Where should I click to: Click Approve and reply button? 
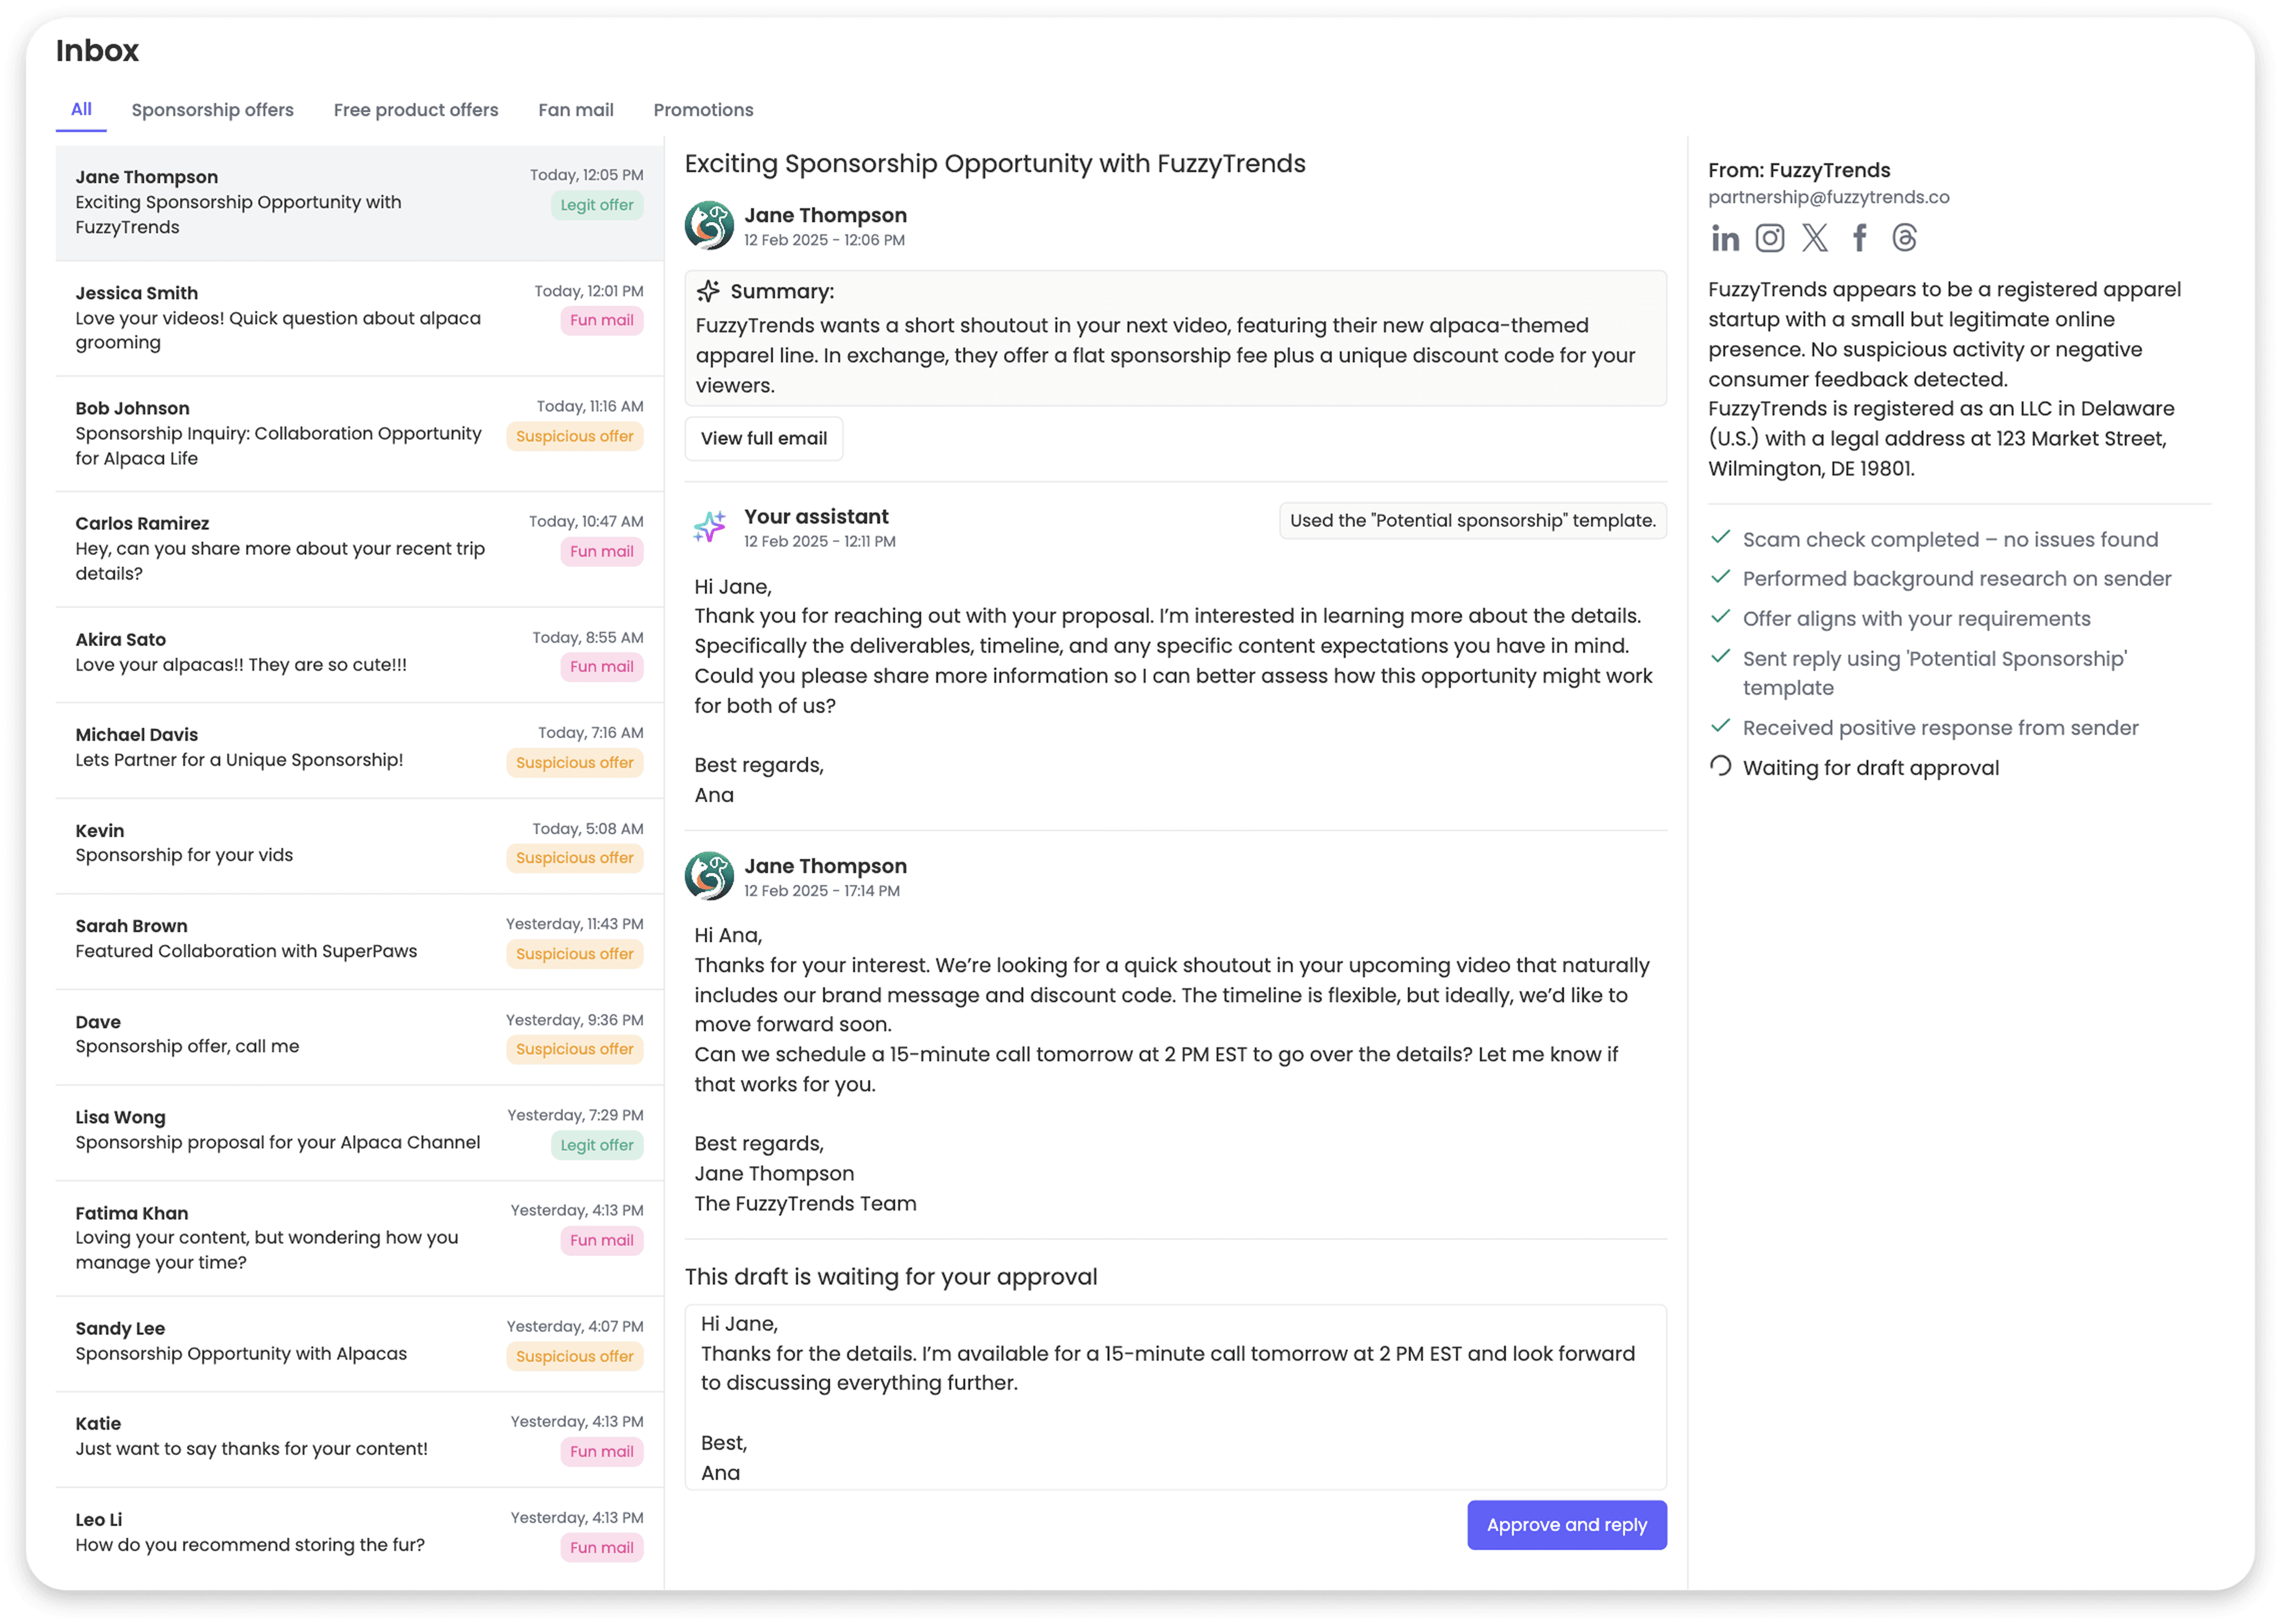tap(1566, 1525)
